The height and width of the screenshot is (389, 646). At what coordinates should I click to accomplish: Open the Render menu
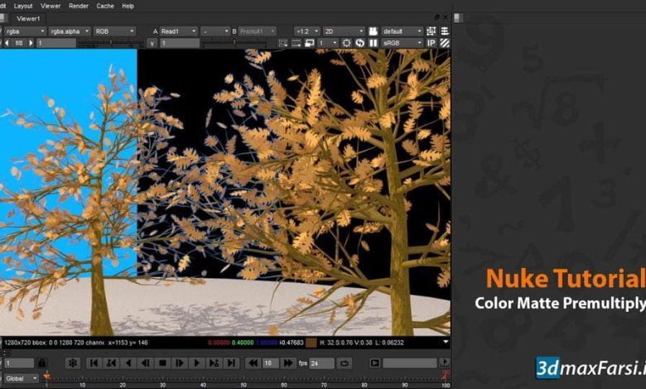point(79,6)
